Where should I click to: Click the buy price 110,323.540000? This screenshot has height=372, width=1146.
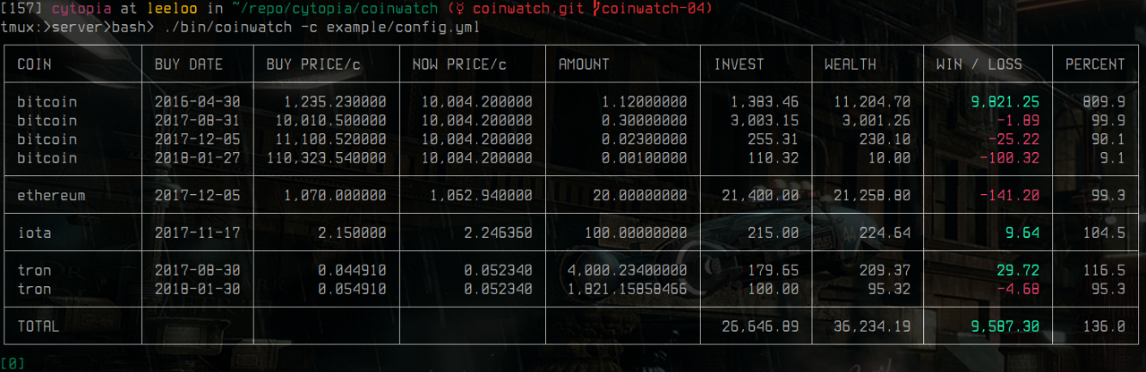[x=327, y=158]
